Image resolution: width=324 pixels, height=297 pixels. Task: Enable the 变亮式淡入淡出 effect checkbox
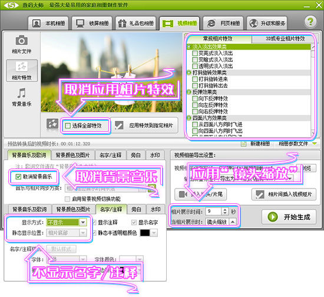point(194,53)
